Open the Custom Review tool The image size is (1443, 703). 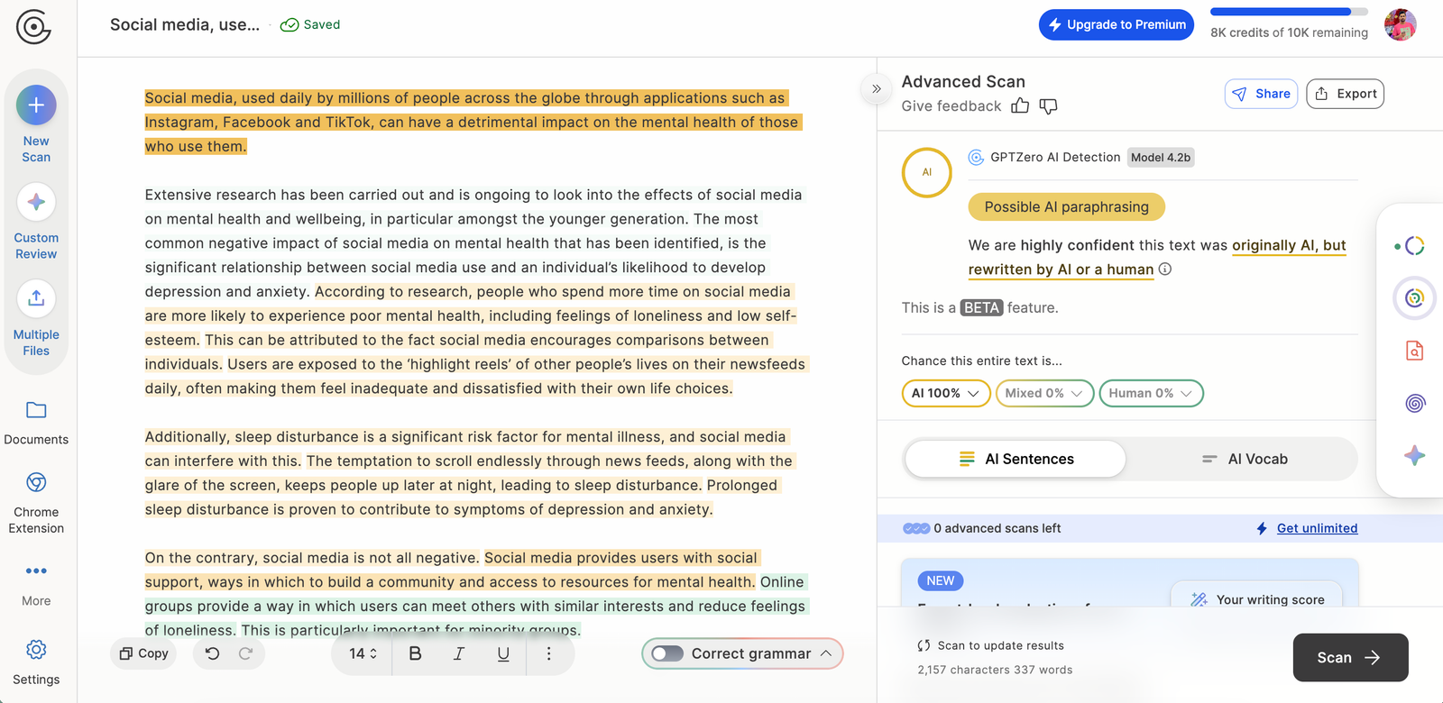(x=36, y=203)
